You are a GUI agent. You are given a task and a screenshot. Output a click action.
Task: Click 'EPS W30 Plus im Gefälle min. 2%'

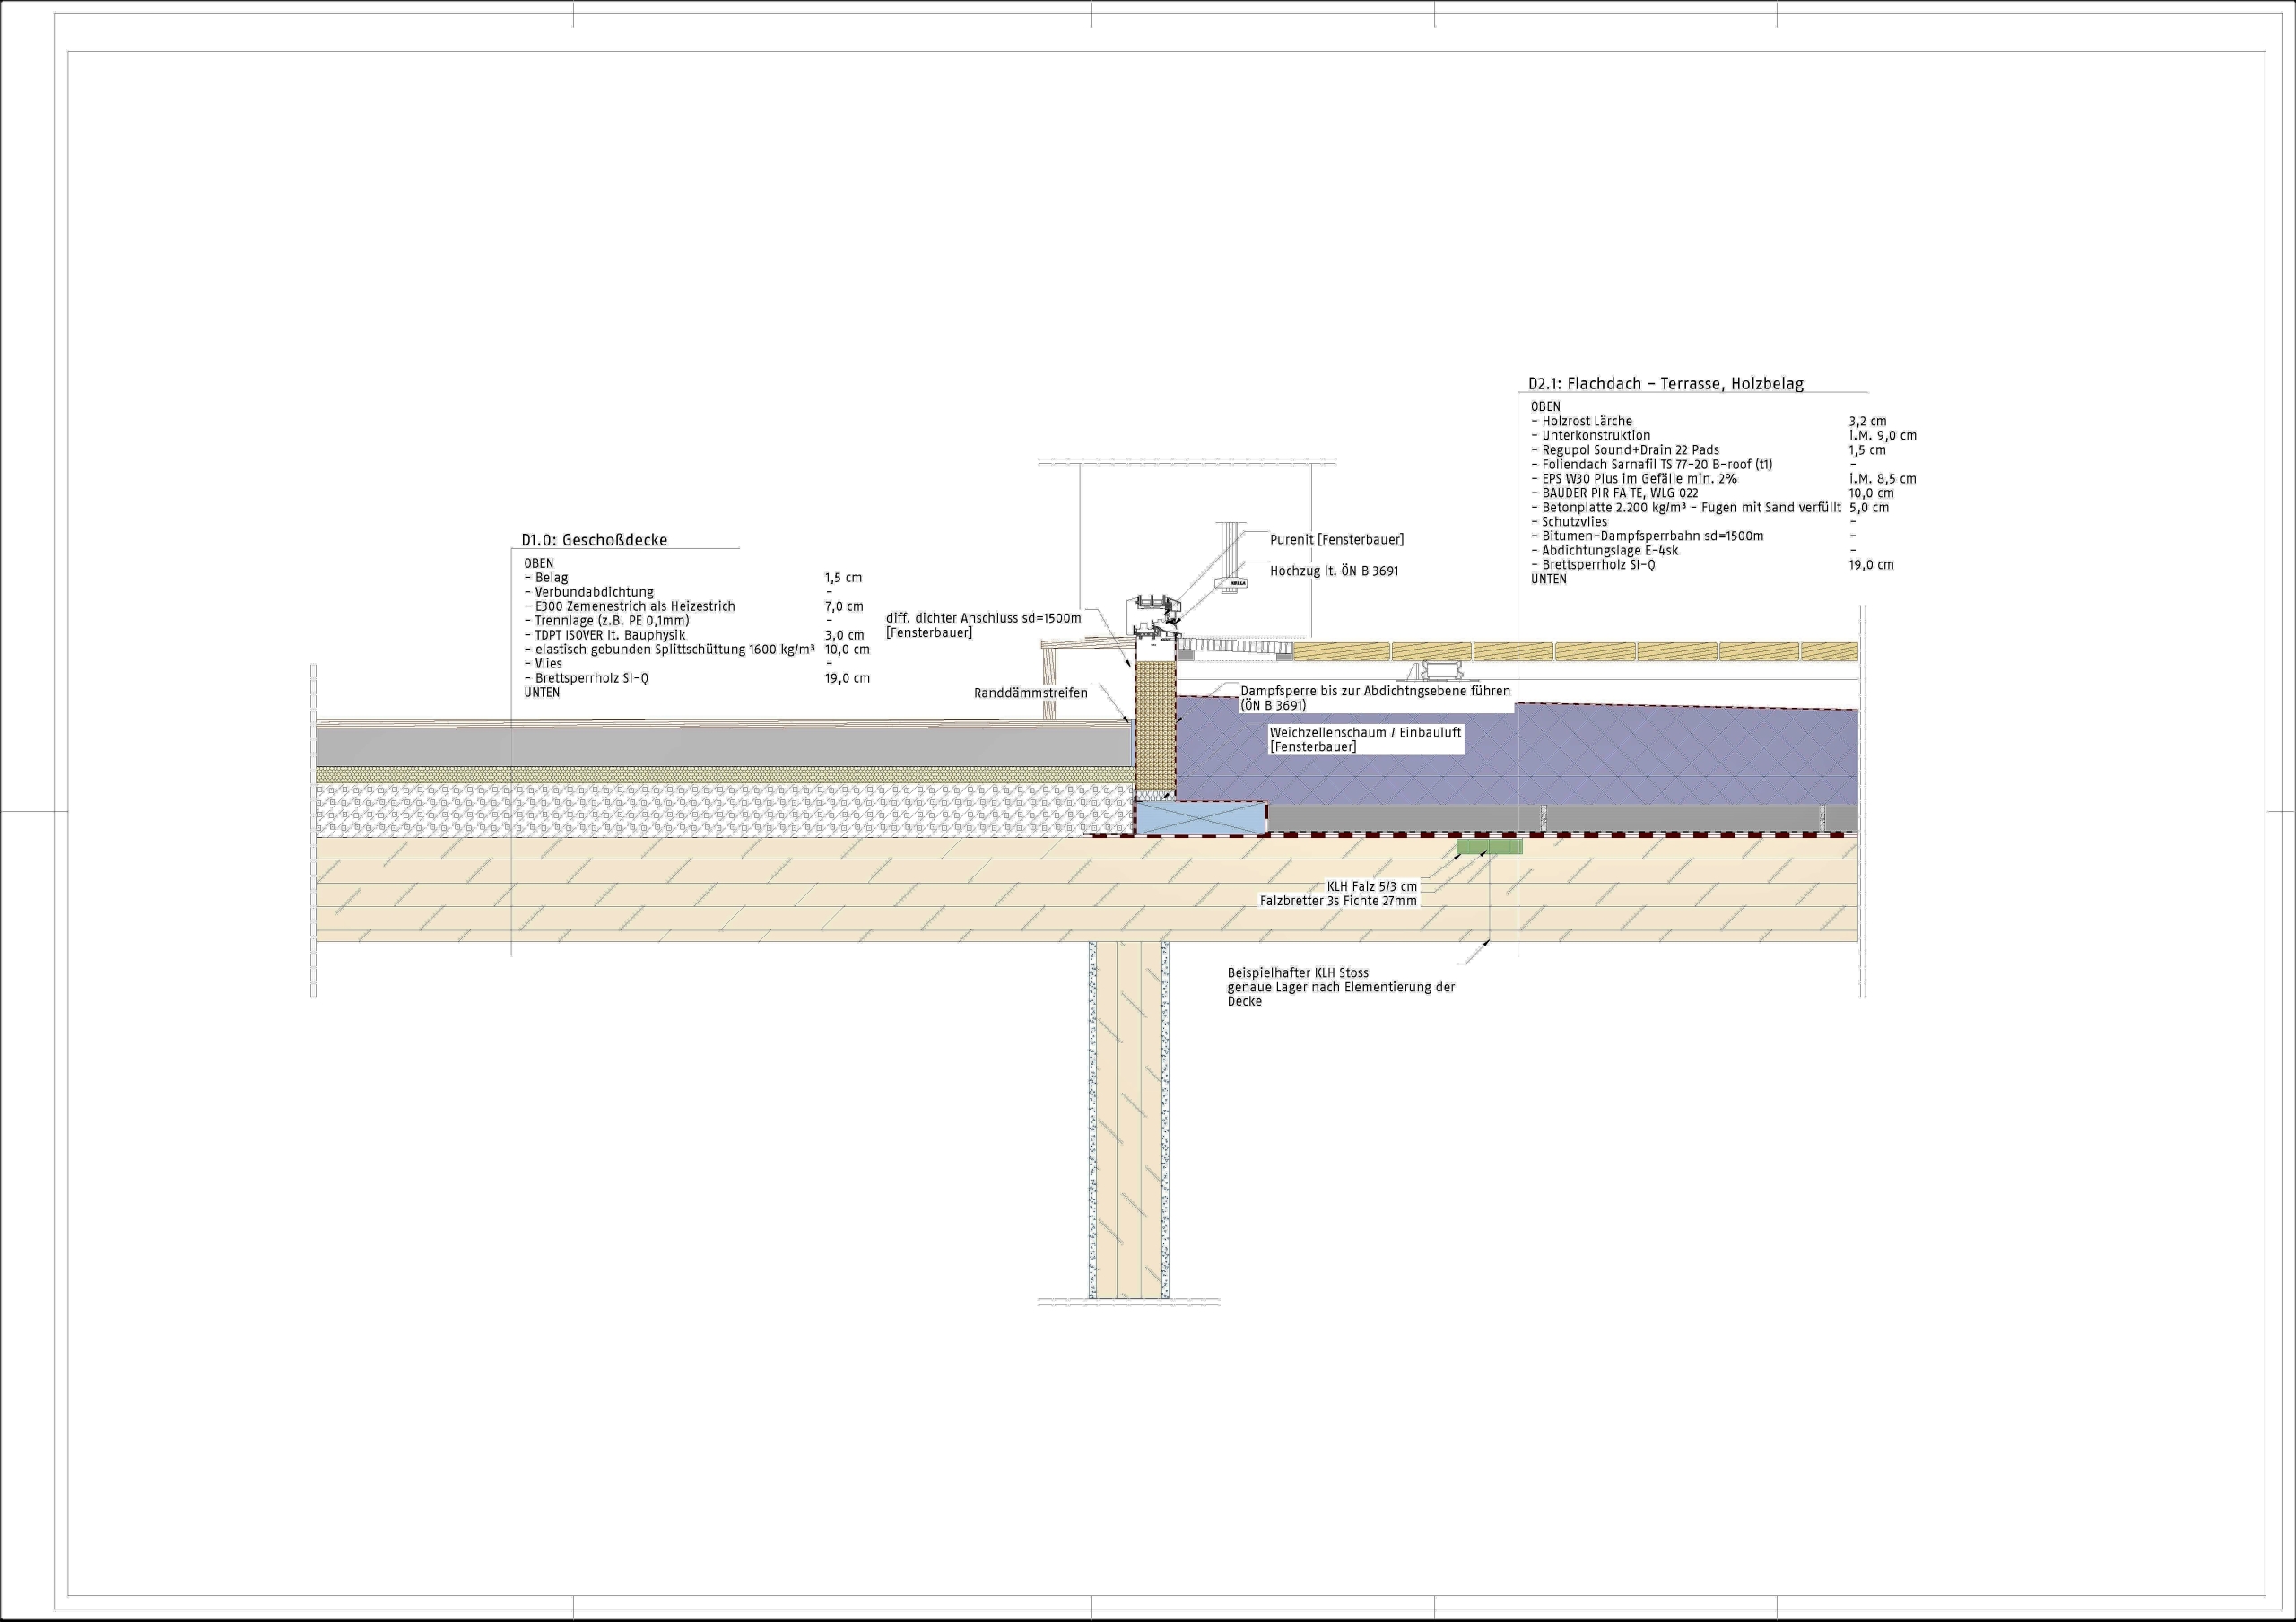click(1640, 478)
